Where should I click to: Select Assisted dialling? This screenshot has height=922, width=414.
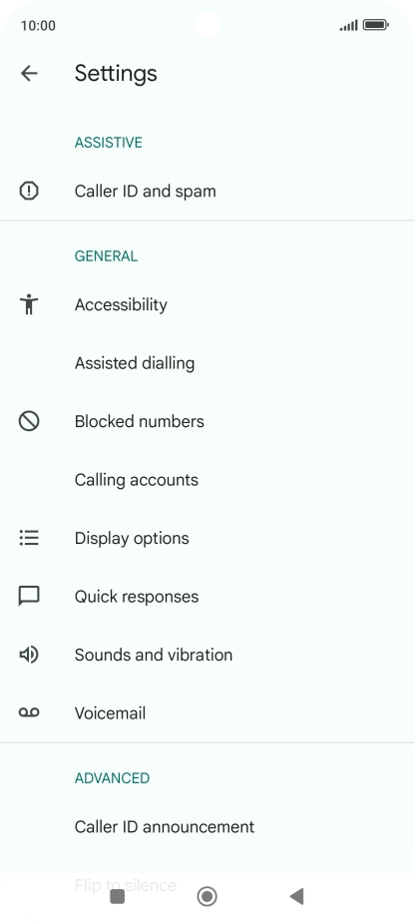[207, 363]
